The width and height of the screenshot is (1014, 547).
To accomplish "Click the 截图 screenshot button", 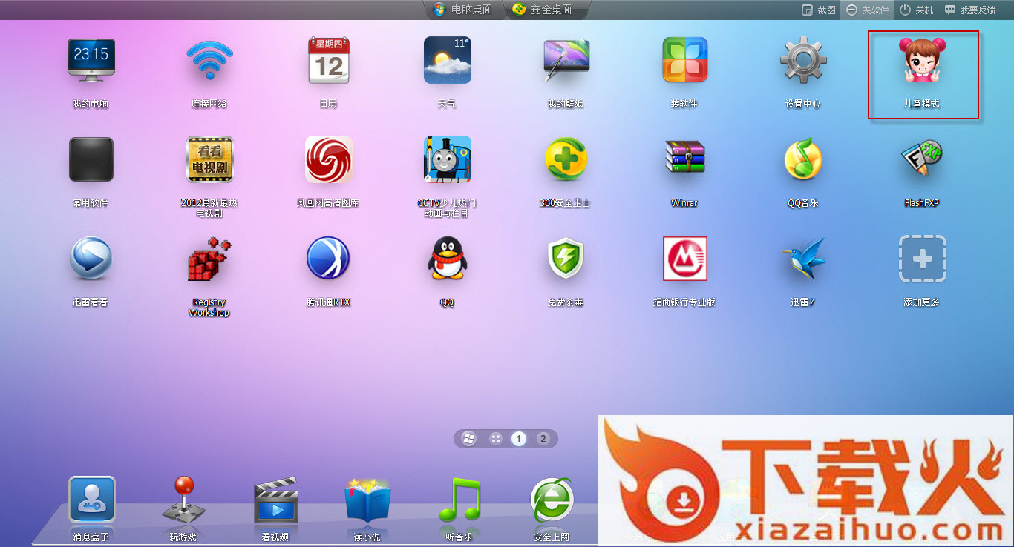I will pyautogui.click(x=819, y=10).
